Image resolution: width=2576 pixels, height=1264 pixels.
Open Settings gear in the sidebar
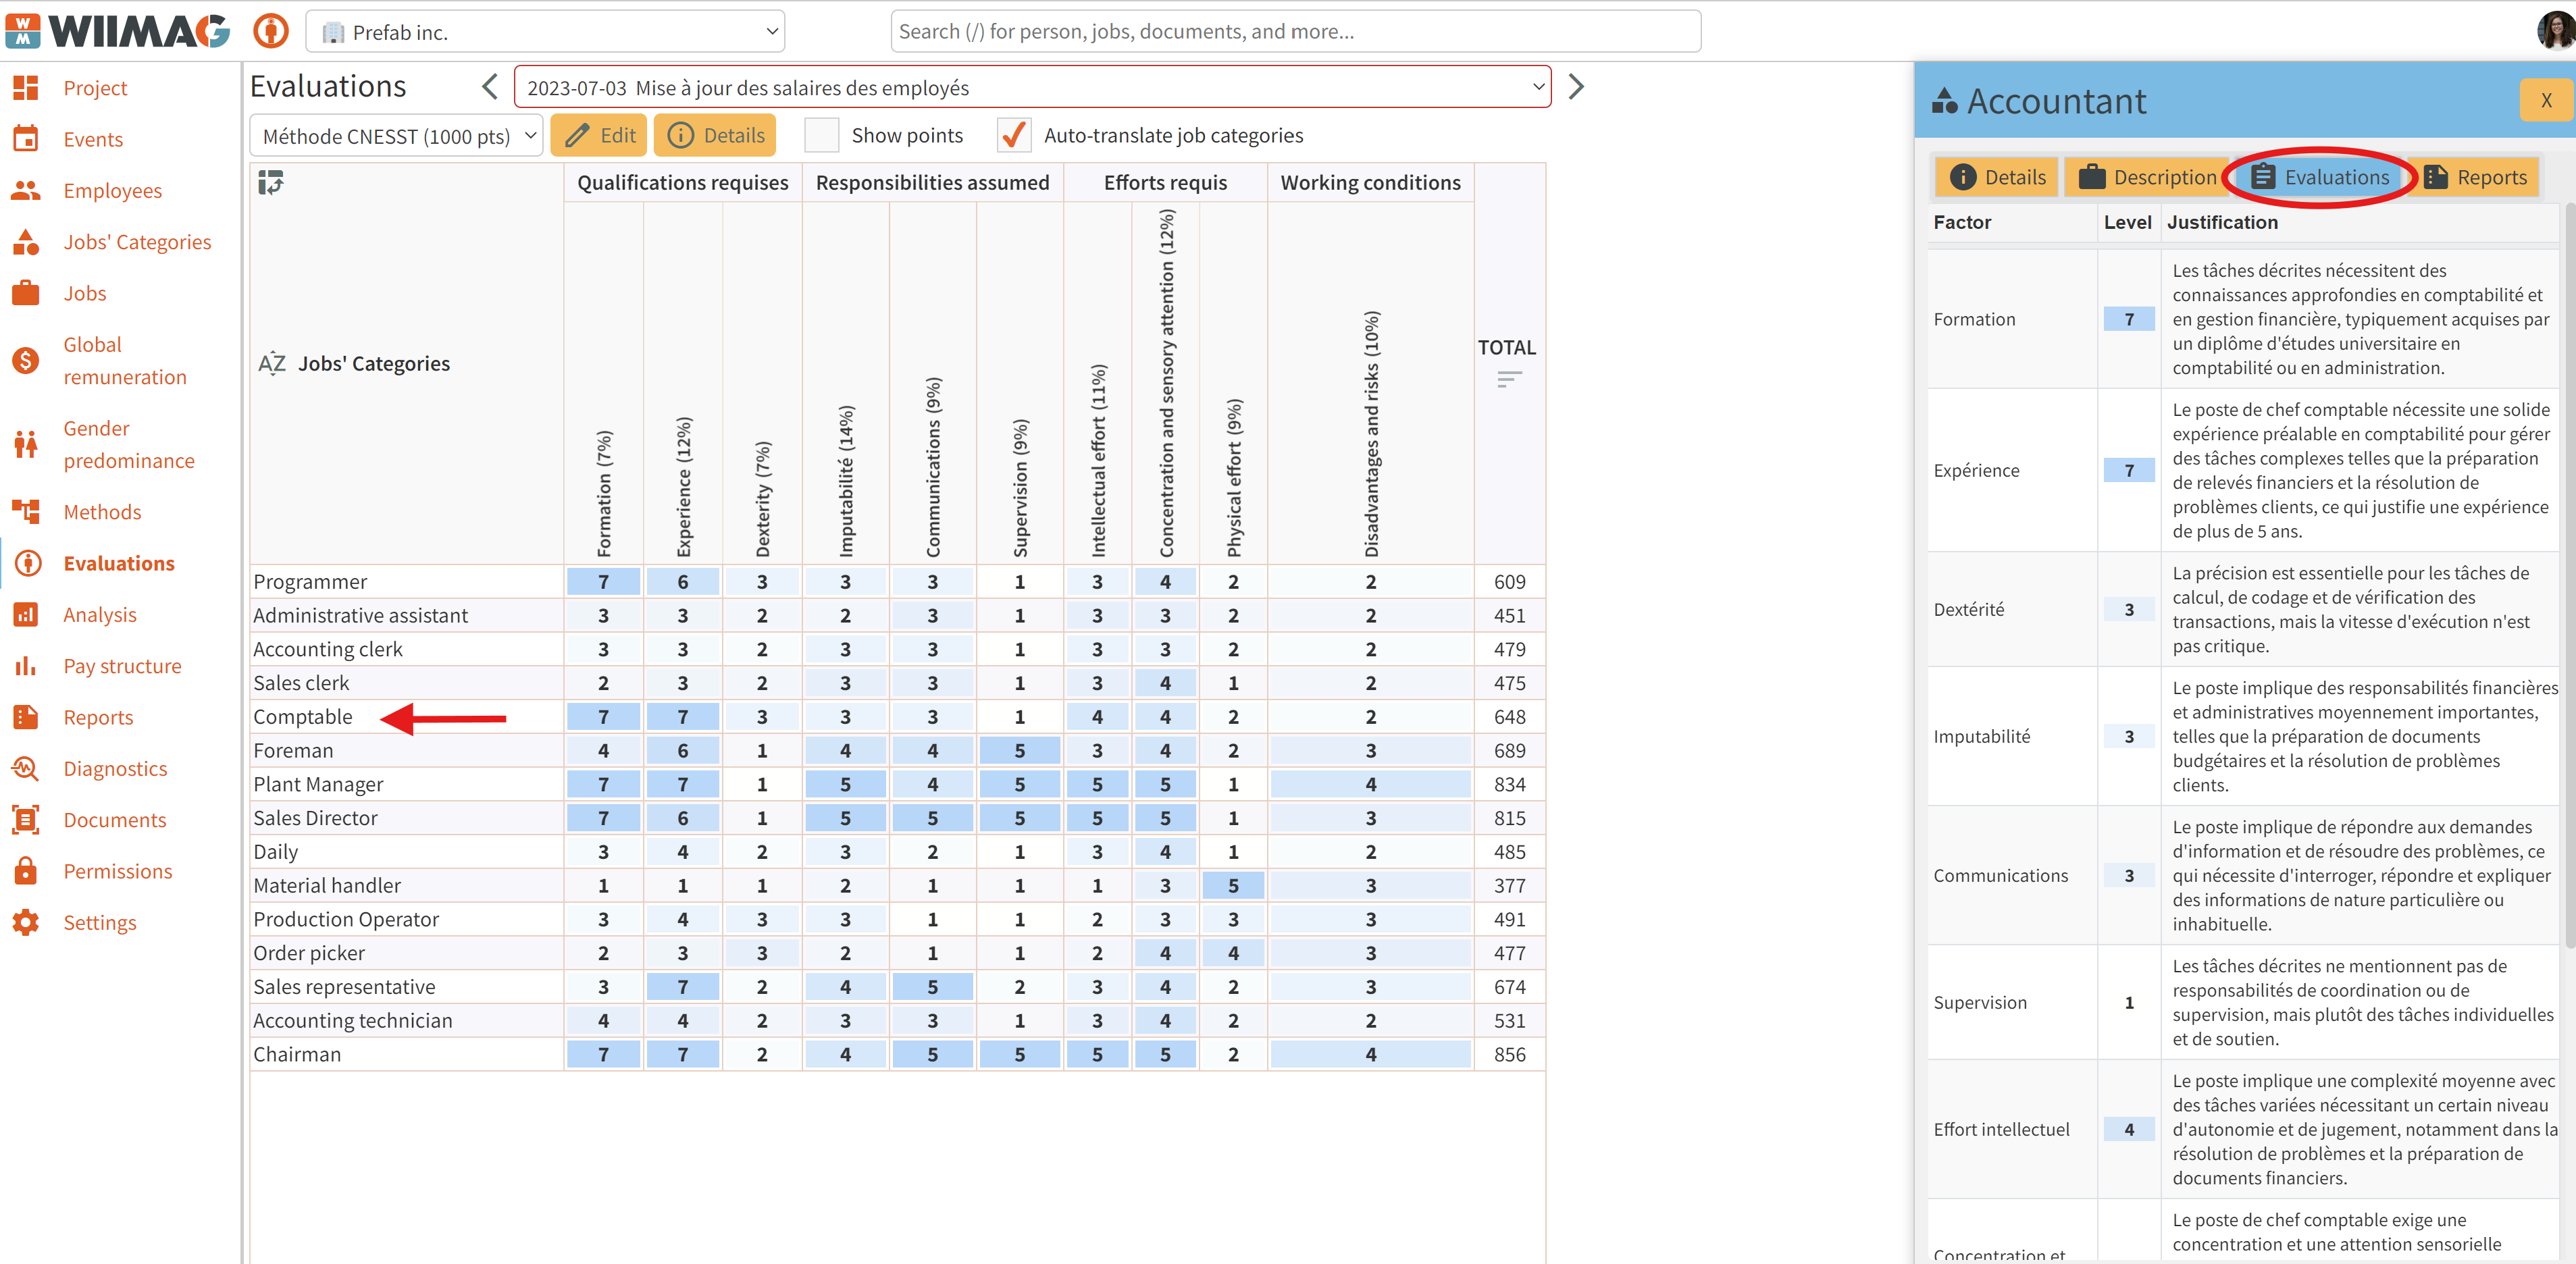[x=26, y=922]
